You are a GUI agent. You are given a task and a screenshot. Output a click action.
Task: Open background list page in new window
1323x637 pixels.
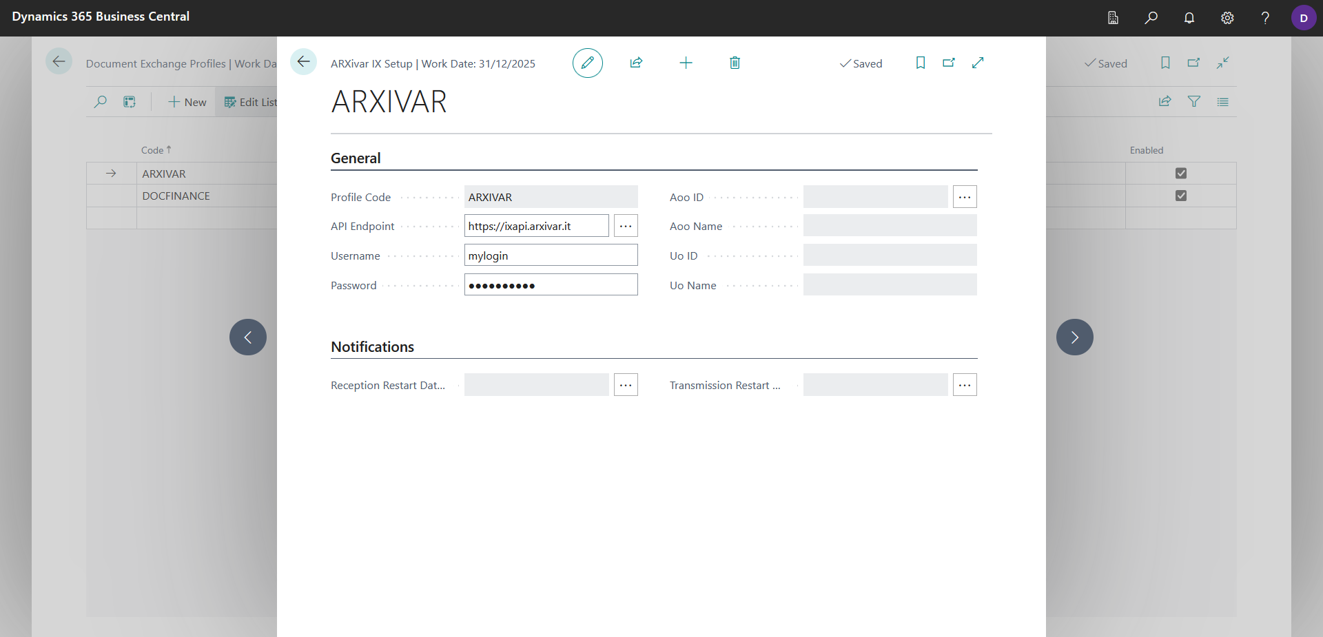1194,63
